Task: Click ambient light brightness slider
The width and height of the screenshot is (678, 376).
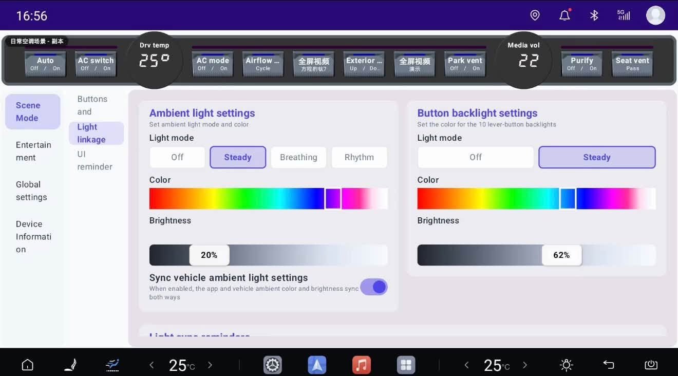Action: 269,255
